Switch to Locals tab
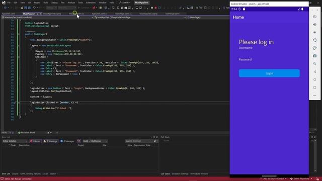Viewport: 322px width, 181px height. point(45,174)
